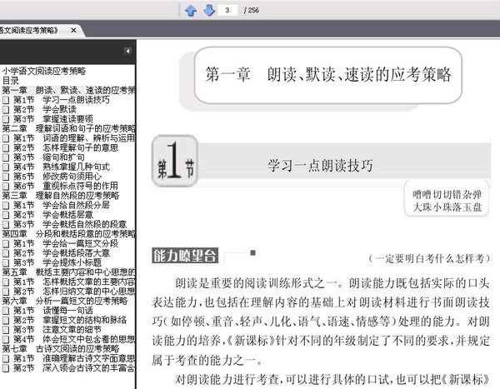Open bookmark 第2节 怎样归纳文章的中心思想
This screenshot has height=389, width=500.
click(x=74, y=291)
